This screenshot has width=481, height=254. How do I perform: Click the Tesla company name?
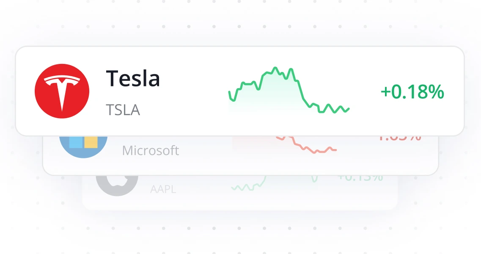(x=133, y=78)
